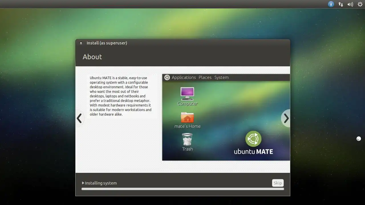Viewport: 365px width, 205px height.
Task: Open the Places menu in slideshow
Action: click(x=205, y=77)
